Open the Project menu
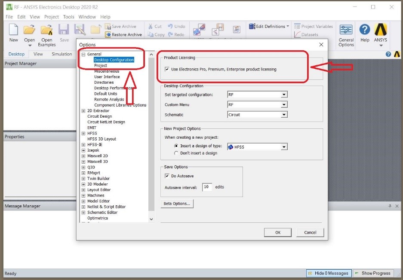The height and width of the screenshot is (280, 403). (x=52, y=17)
